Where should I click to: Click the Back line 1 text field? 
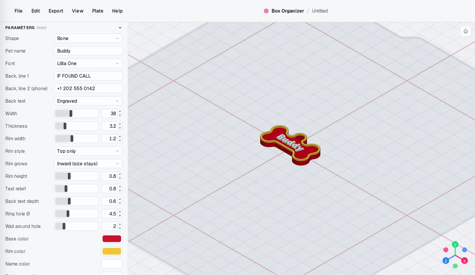pyautogui.click(x=89, y=76)
